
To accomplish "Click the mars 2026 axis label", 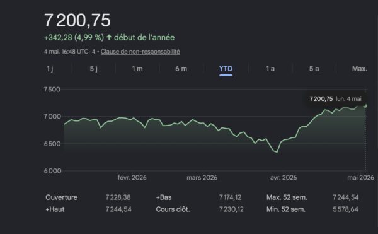I will [x=202, y=178].
